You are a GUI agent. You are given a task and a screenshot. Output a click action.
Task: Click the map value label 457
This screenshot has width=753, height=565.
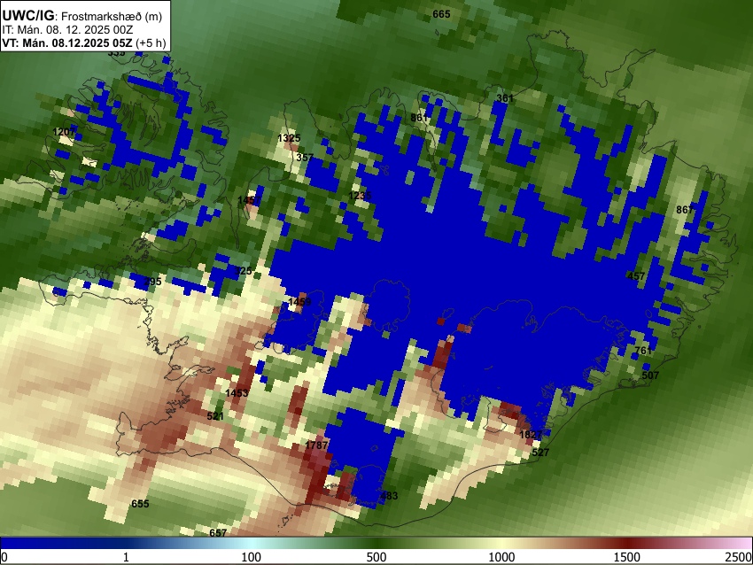tap(636, 276)
